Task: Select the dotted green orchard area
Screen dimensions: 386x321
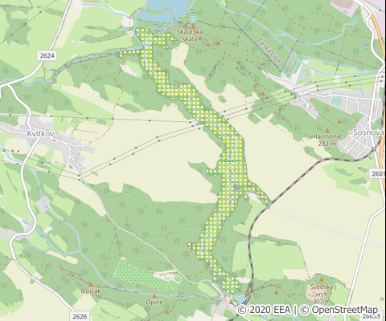Action: 147,275
